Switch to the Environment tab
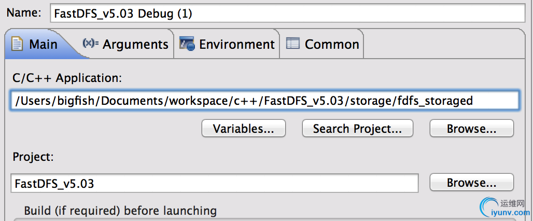Viewport: 533px width, 221px height. click(x=227, y=44)
